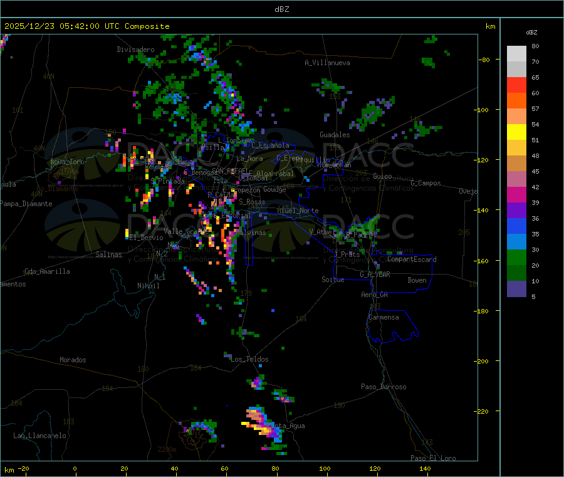
Task: Click the magenta 42 dBZ legend swatch
Action: [x=516, y=194]
